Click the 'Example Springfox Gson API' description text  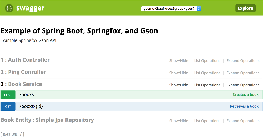tap(28, 40)
